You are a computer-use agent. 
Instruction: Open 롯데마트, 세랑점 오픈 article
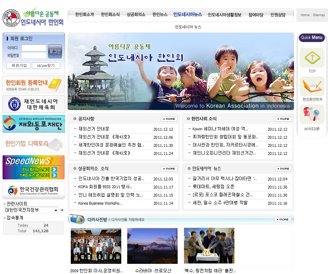click(213, 186)
